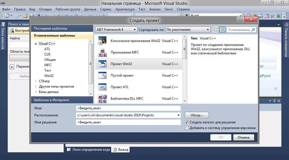The width and height of the screenshot is (289, 160).
Task: Click the Open File folder toolbar icon
Action: coord(25,16)
